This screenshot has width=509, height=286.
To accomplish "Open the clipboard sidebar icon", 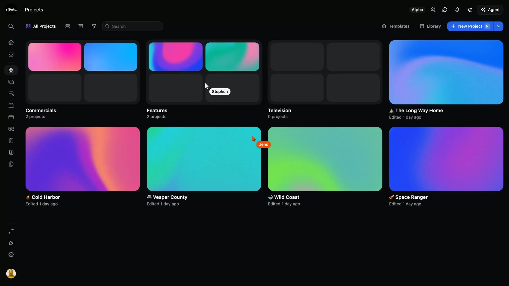I will point(11,141).
